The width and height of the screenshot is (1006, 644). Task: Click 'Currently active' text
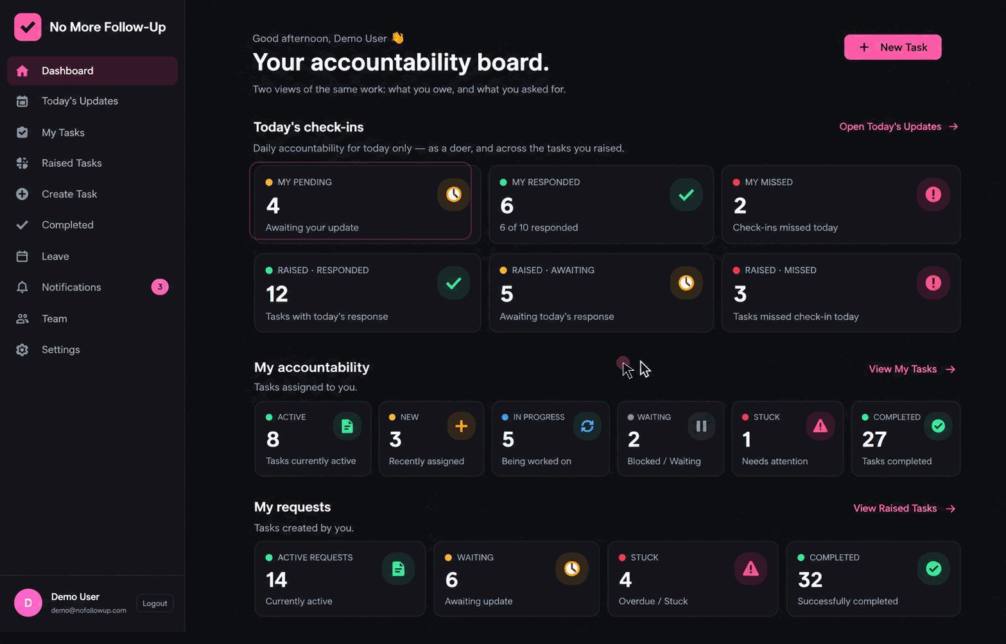click(299, 602)
